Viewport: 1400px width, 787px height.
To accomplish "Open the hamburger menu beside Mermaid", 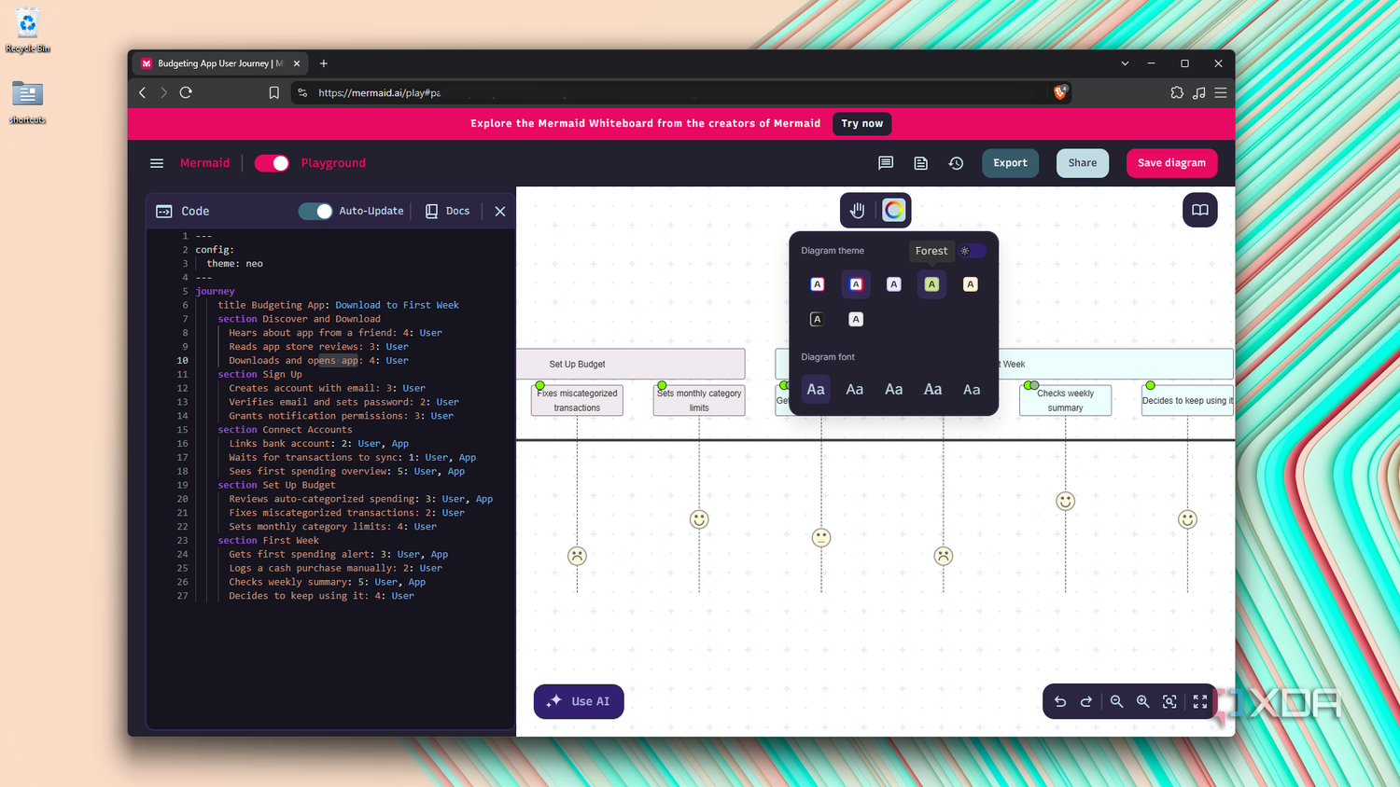I will coord(157,163).
